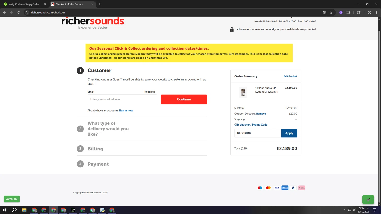Click the Edit basket link
Image resolution: width=381 pixels, height=214 pixels.
(x=290, y=76)
